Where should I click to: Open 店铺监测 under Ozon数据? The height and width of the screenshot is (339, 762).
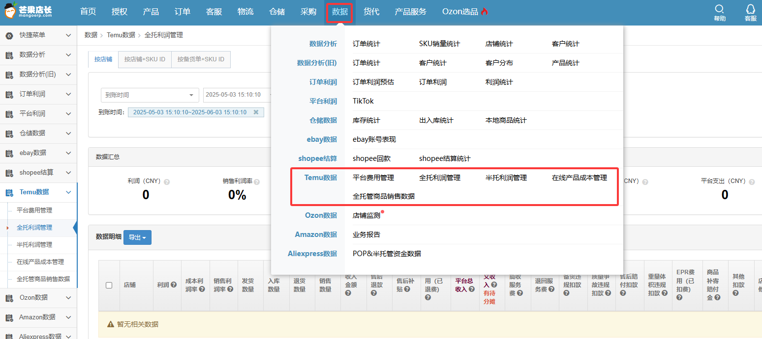pos(366,215)
